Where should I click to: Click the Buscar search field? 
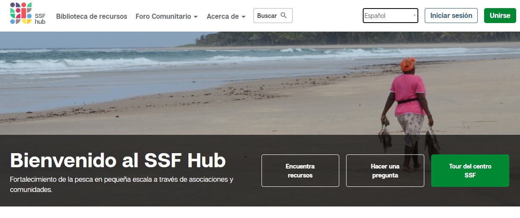[x=273, y=16]
